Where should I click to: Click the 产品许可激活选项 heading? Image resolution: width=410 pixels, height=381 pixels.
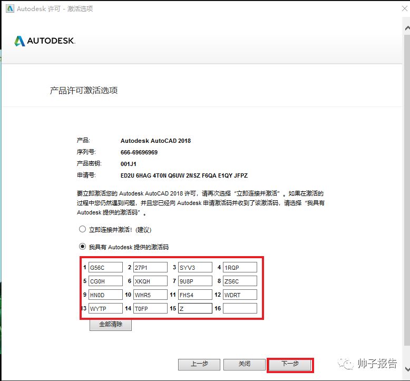point(84,91)
